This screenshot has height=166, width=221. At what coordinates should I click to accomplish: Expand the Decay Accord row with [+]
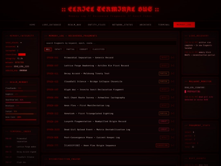[x=172, y=73]
